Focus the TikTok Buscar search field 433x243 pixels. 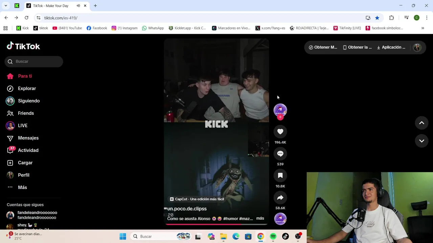click(x=34, y=61)
